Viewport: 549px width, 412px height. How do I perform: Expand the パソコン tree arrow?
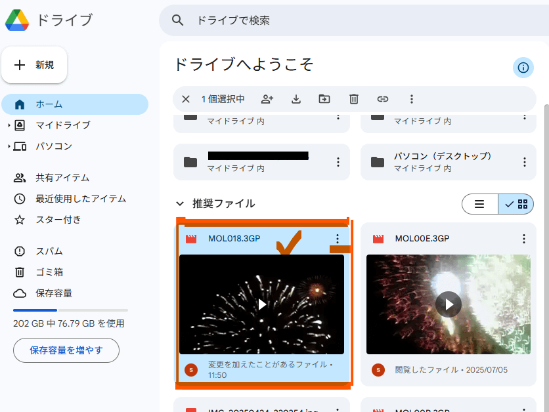9,146
